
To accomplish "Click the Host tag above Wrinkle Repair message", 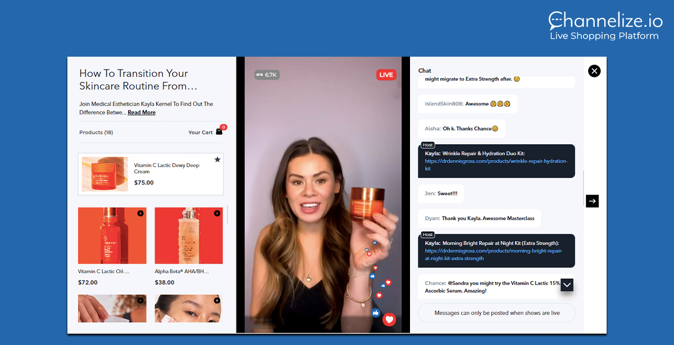I will tap(428, 145).
